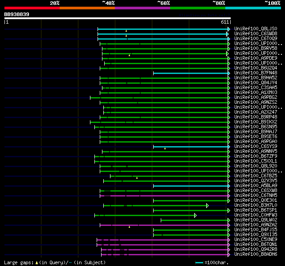The height and width of the screenshot is (266, 285).
Task: Select the UniRef100_B6TQN1 label
Action: [x=256, y=245]
